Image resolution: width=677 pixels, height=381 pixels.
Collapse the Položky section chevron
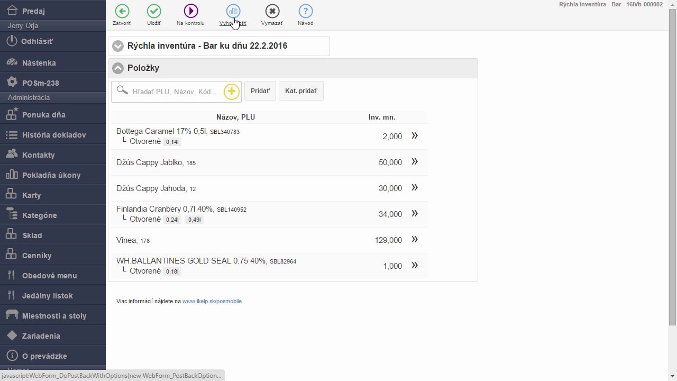pos(118,68)
